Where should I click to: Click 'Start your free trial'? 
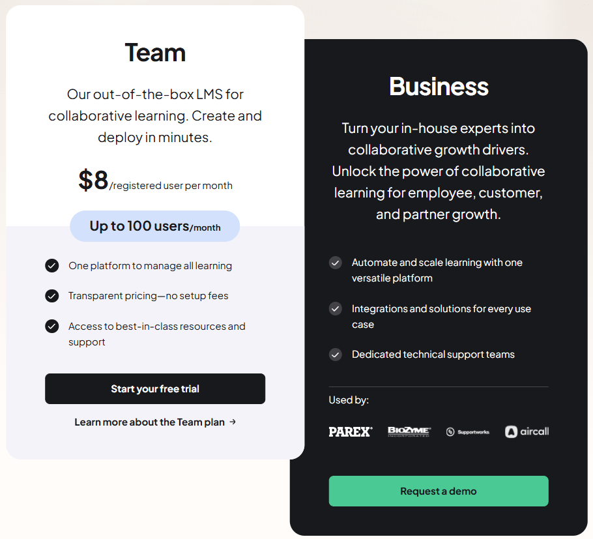(x=154, y=388)
